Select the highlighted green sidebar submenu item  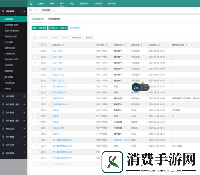click(x=14, y=19)
